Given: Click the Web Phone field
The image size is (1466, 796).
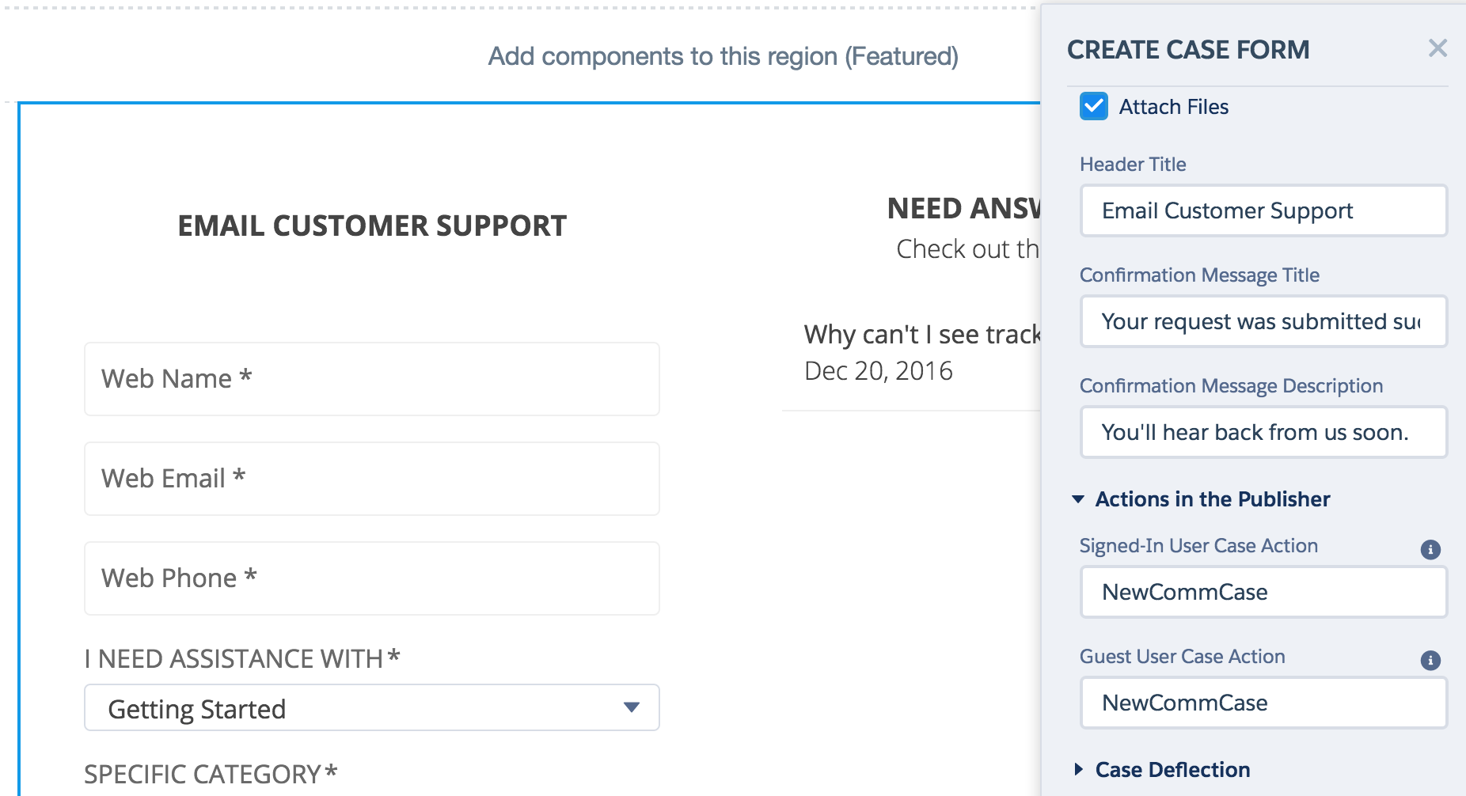Looking at the screenshot, I should pyautogui.click(x=371, y=578).
